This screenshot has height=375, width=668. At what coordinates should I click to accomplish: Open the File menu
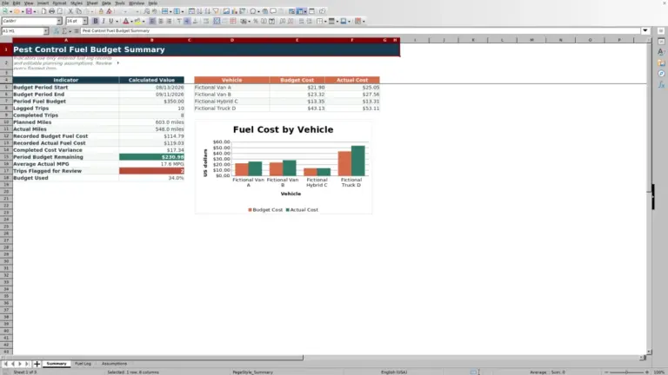click(5, 3)
